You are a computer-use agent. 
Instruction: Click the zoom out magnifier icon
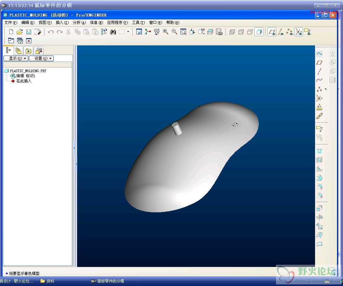174,32
